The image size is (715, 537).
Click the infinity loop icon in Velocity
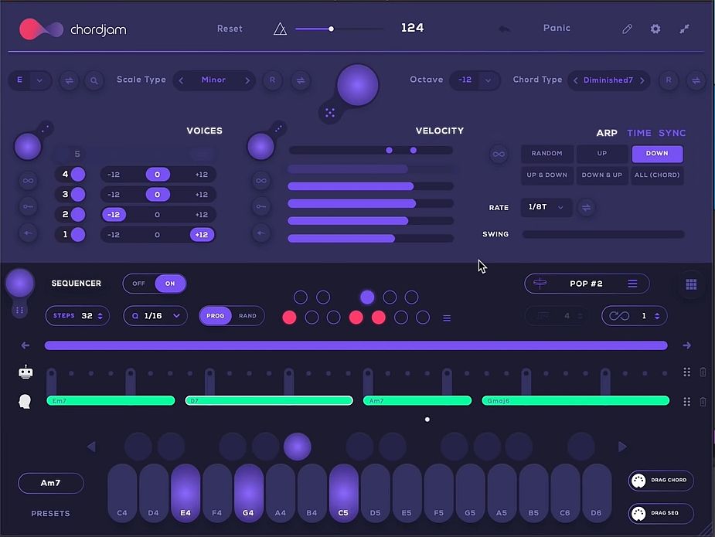coord(260,181)
